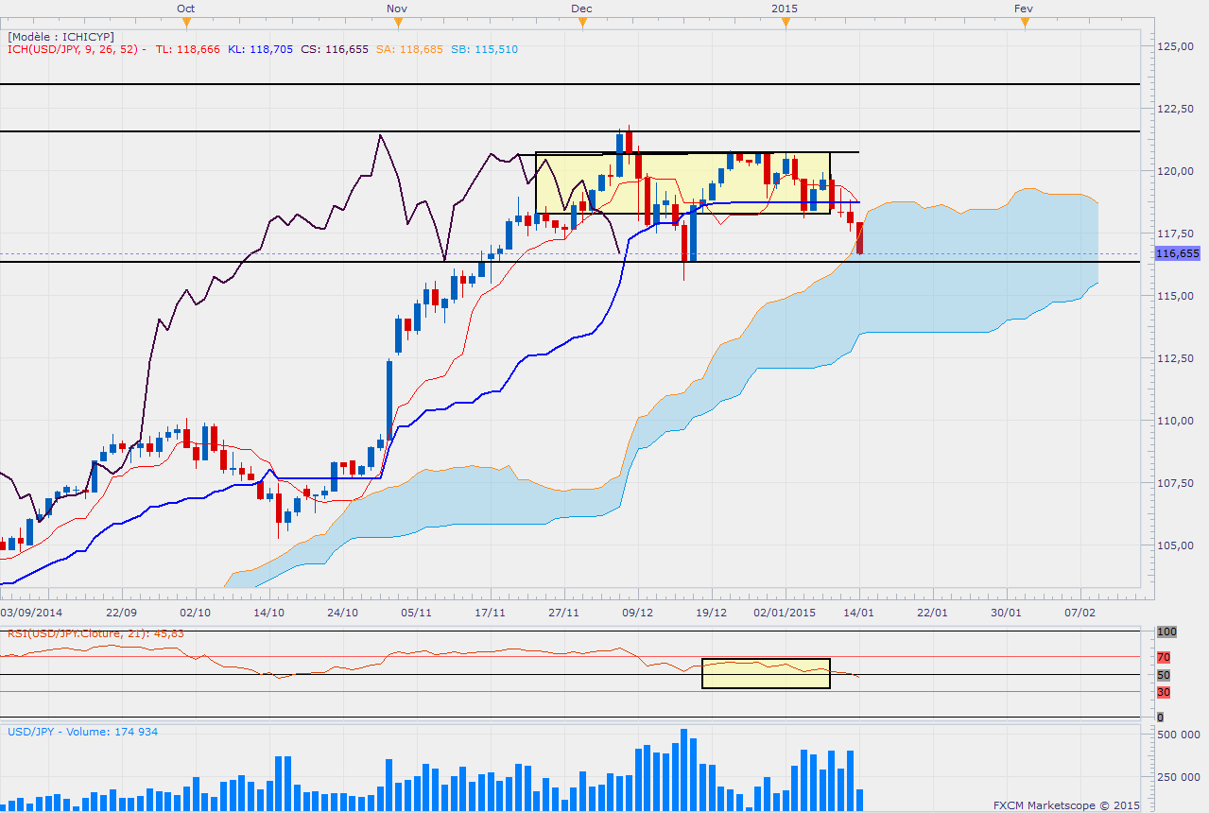Click the 500 000 volume axis label
Image resolution: width=1209 pixels, height=813 pixels.
(x=1178, y=735)
